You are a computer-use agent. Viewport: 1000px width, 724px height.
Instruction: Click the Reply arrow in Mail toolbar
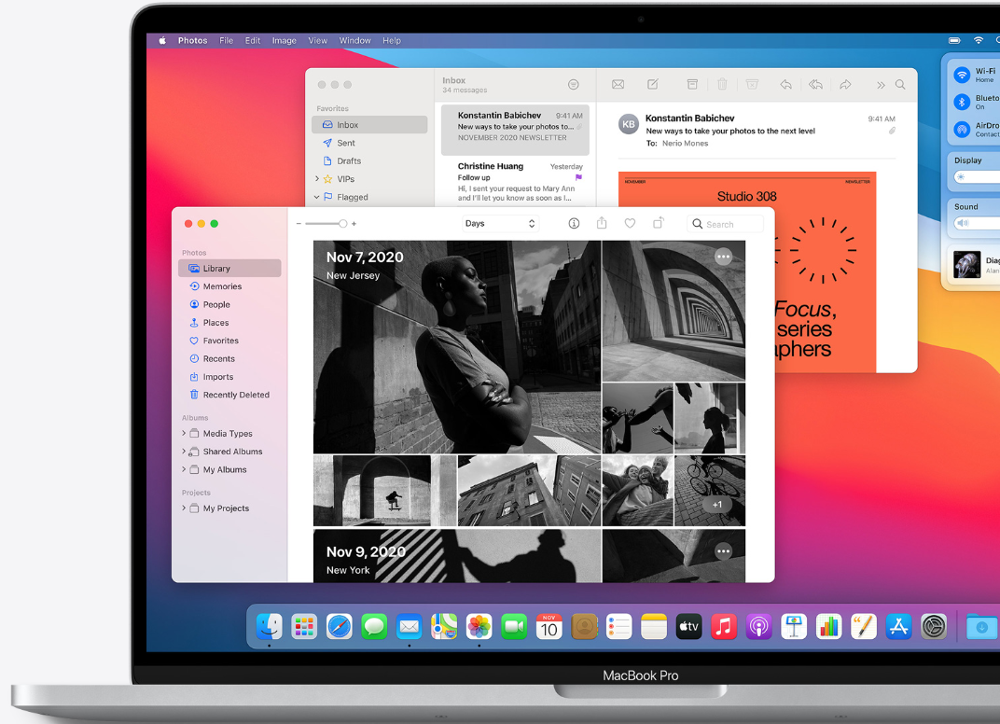click(x=785, y=85)
